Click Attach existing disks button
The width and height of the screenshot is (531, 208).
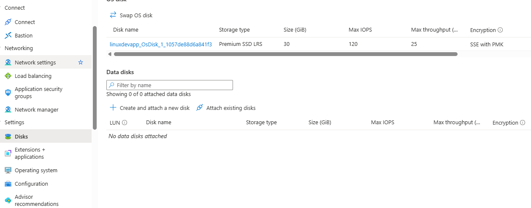tap(226, 108)
